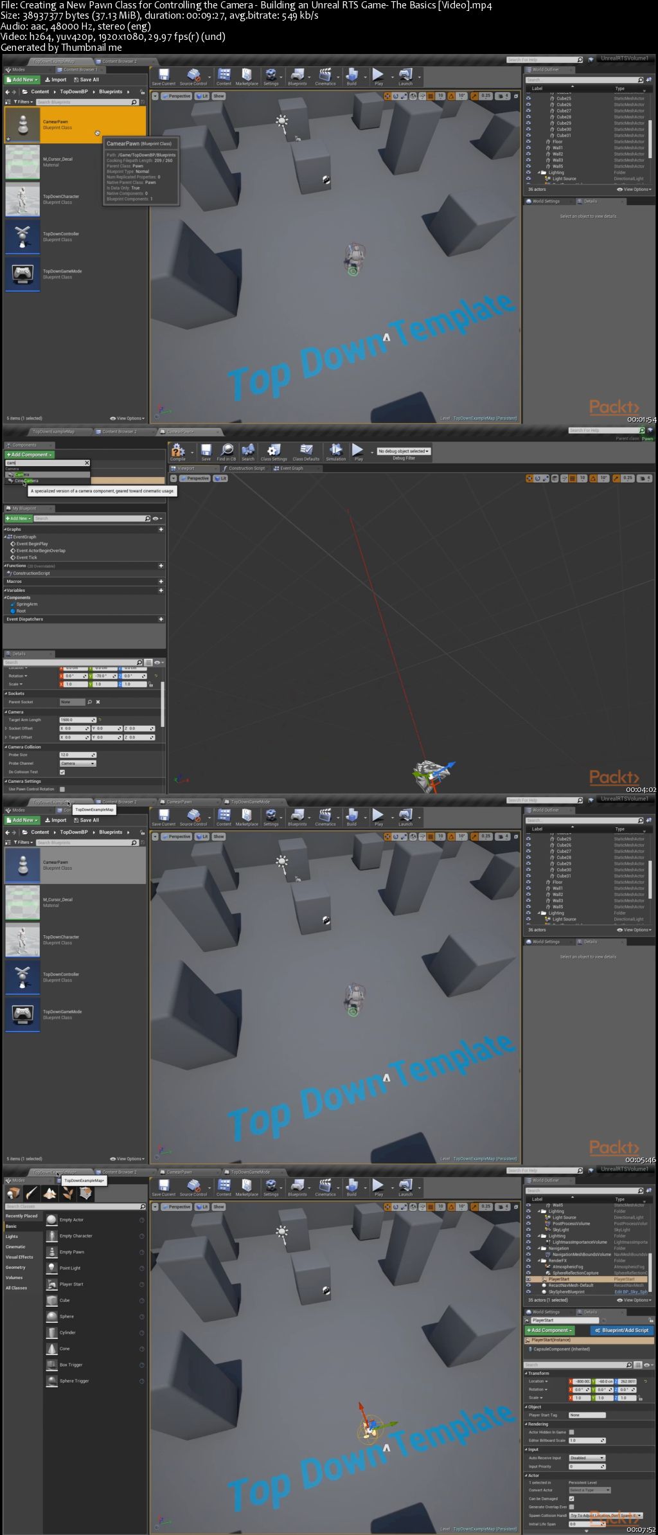Select the Volumes category in Modes panel
The image size is (658, 1535).
point(14,1277)
